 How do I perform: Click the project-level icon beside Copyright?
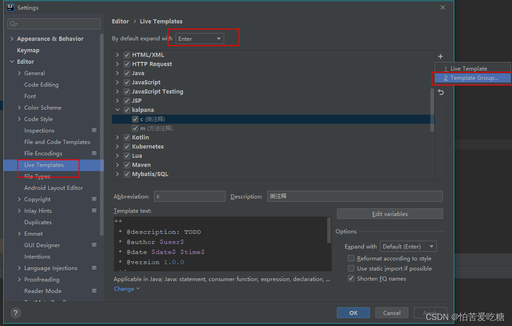pos(94,199)
